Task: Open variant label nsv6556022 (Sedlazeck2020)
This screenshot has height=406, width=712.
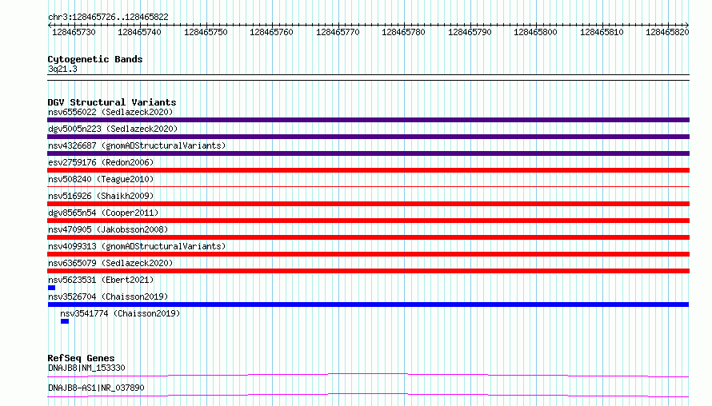Action: click(110, 112)
